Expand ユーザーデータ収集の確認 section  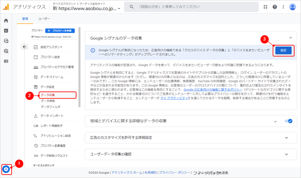(x=286, y=154)
